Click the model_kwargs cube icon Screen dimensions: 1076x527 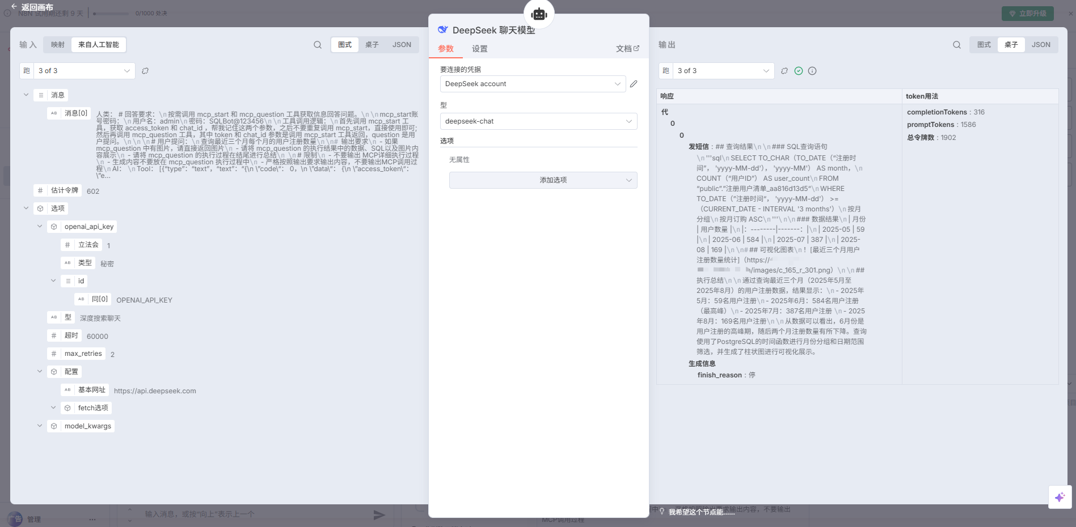coord(54,426)
